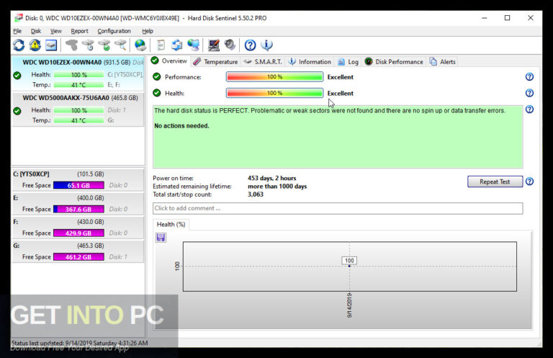This screenshot has height=358, width=553.
Task: Click green check icon of WD5000AAKX disk
Action: pos(17,111)
